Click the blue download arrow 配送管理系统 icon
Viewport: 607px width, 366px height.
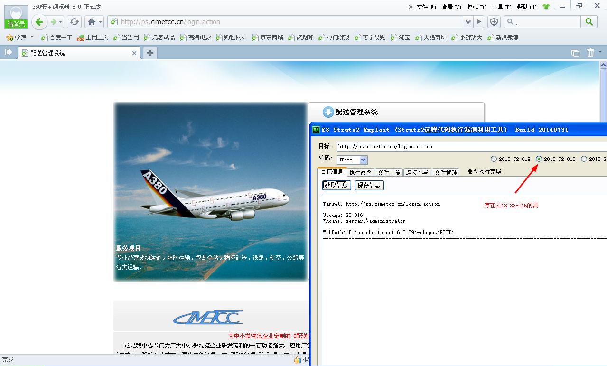click(328, 112)
